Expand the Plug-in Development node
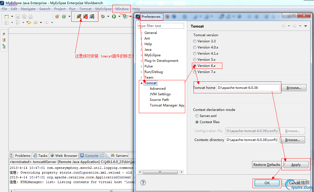314x192 pixels. click(142, 61)
